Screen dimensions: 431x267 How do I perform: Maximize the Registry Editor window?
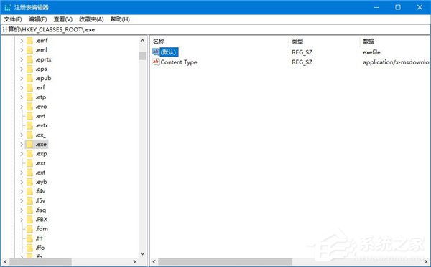pyautogui.click(x=398, y=7)
